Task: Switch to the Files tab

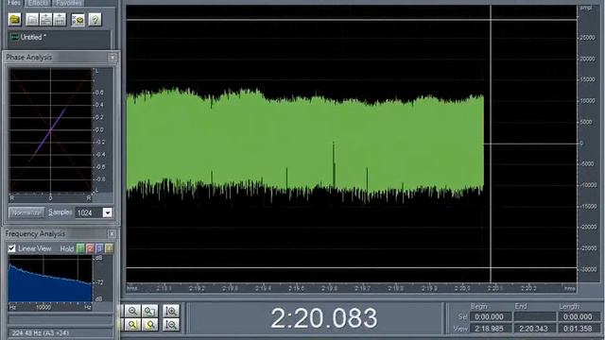Action: (x=14, y=3)
